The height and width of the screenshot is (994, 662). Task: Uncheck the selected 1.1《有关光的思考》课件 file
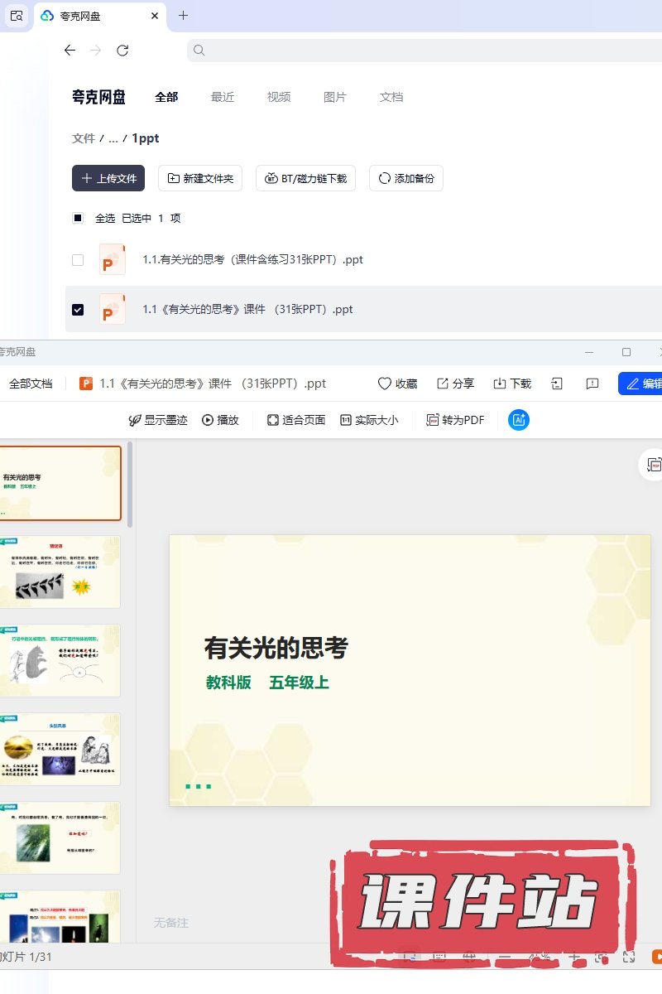pos(78,309)
